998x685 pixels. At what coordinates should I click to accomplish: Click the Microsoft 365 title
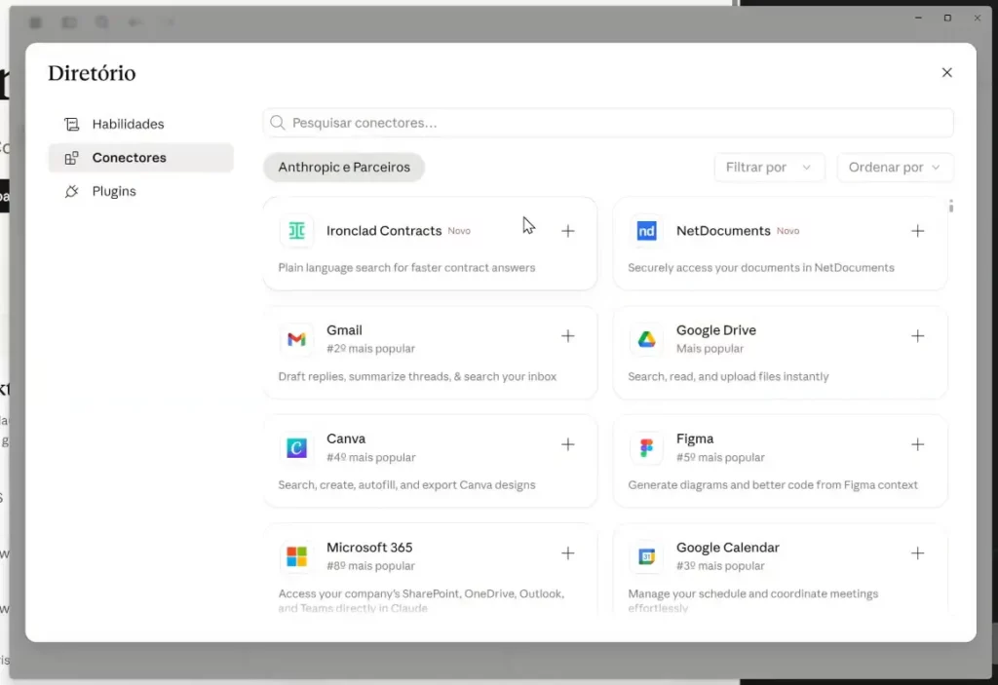369,547
